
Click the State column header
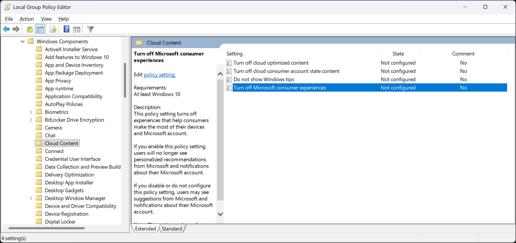click(398, 54)
